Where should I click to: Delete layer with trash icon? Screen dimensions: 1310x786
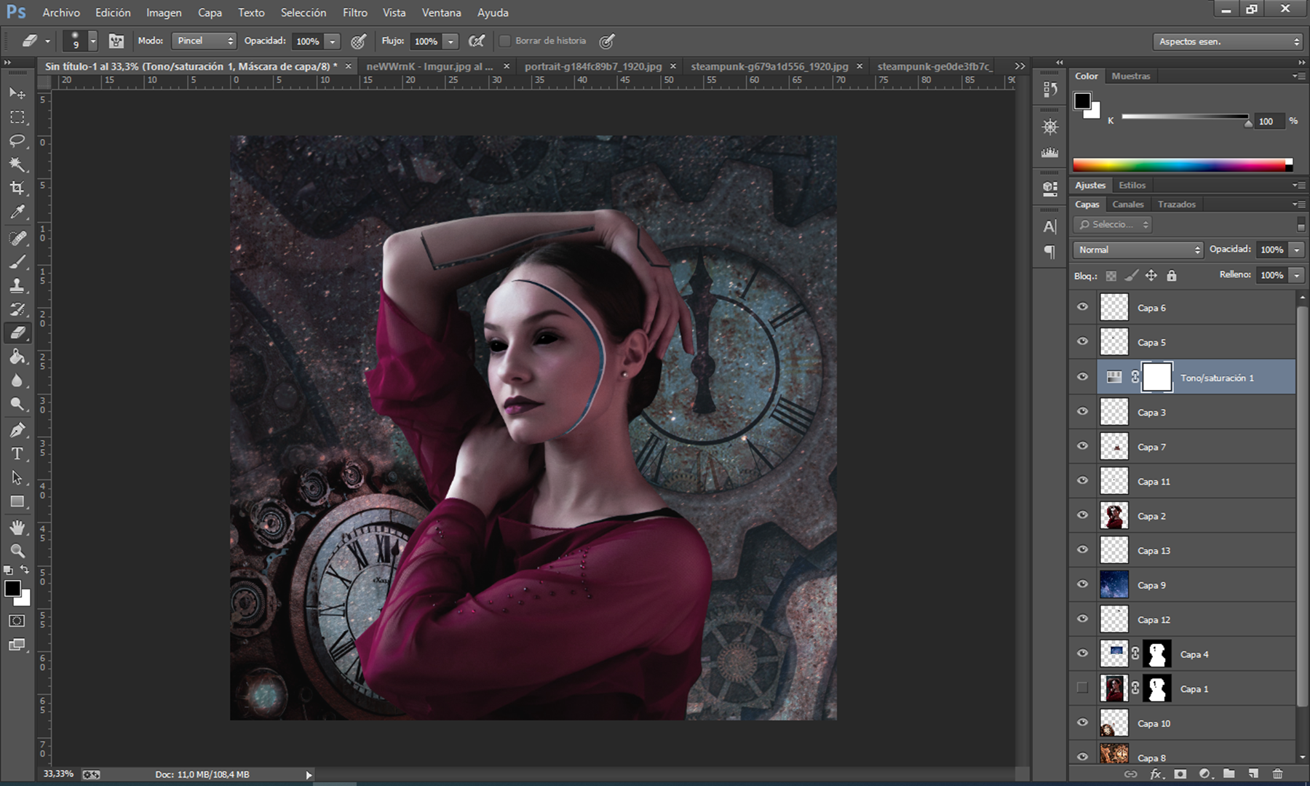1277,774
